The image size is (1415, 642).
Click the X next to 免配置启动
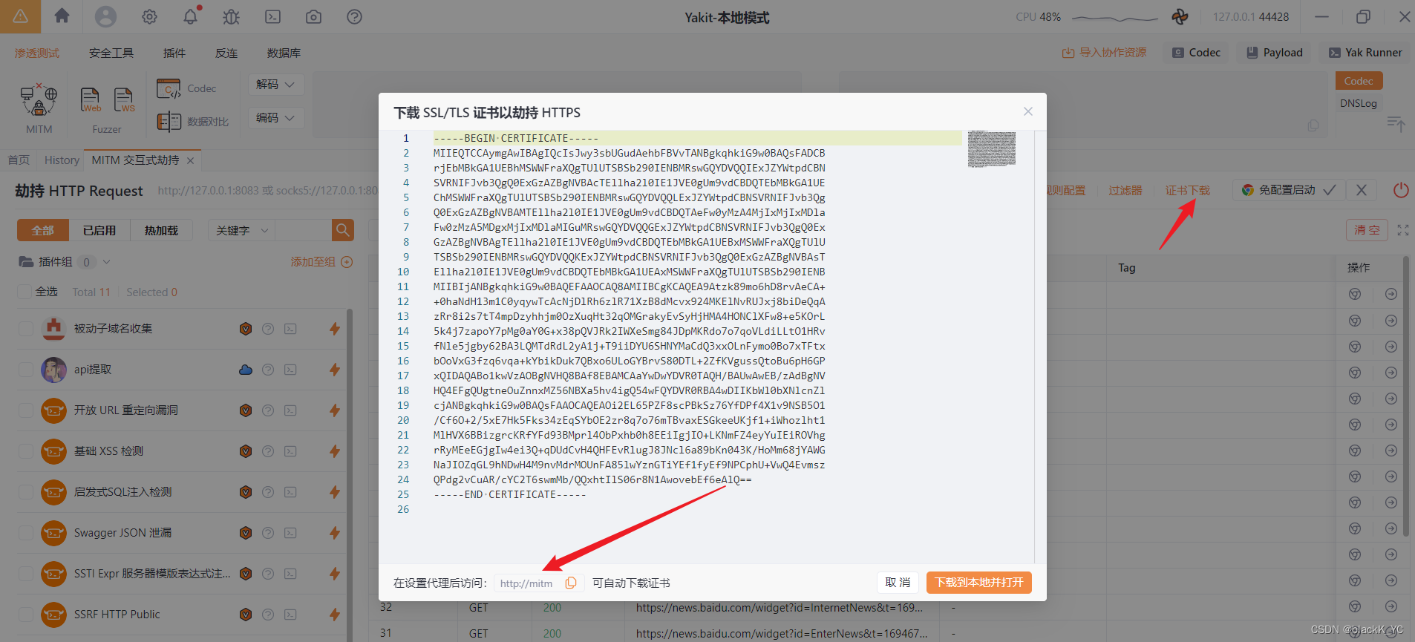(1362, 190)
